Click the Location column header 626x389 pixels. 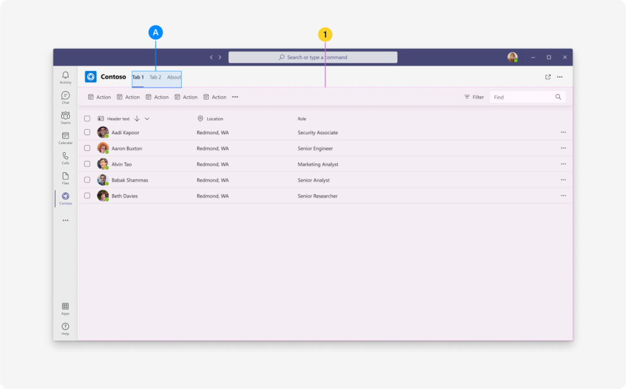(x=211, y=119)
